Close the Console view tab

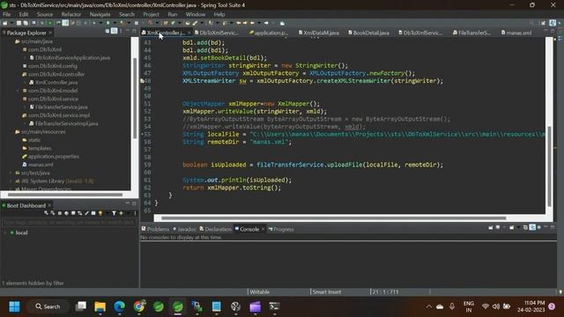coord(263,229)
